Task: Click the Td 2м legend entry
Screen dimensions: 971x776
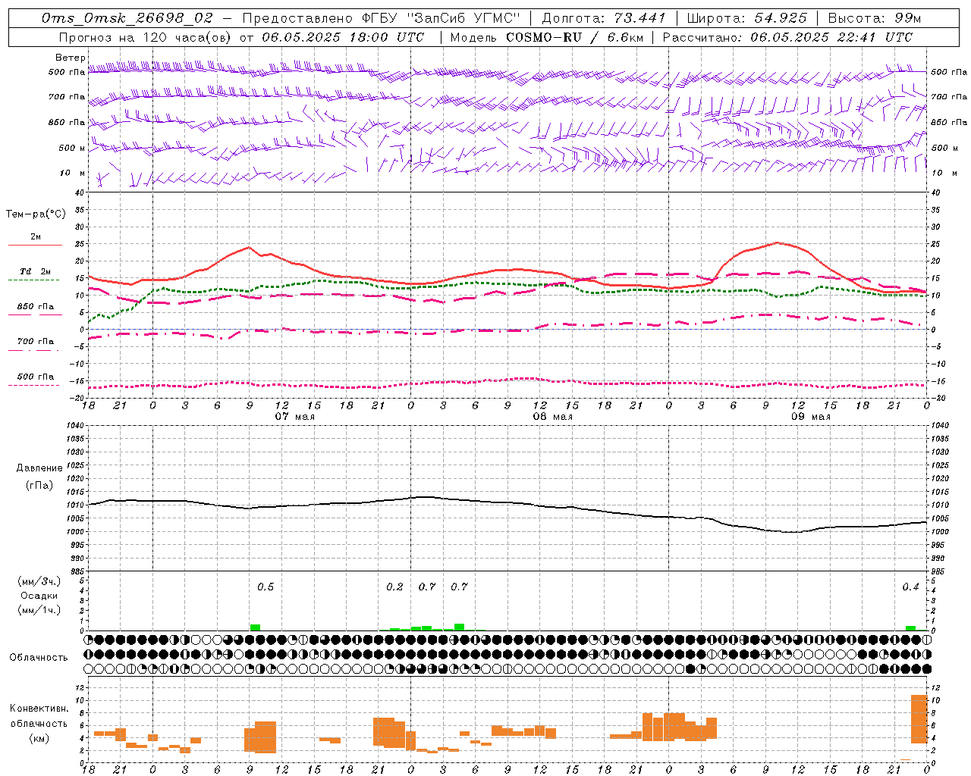Action: [x=36, y=271]
